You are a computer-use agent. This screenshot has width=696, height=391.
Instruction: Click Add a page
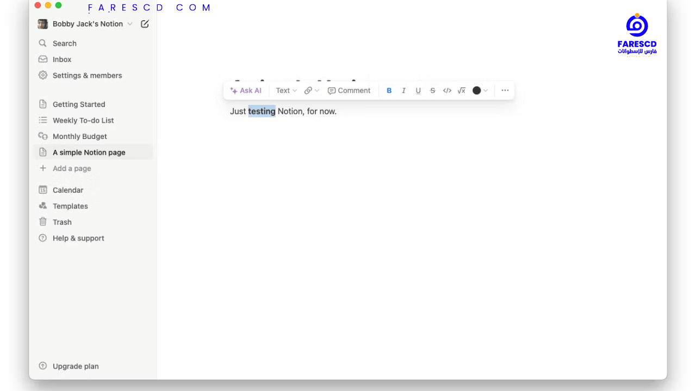(x=93, y=168)
